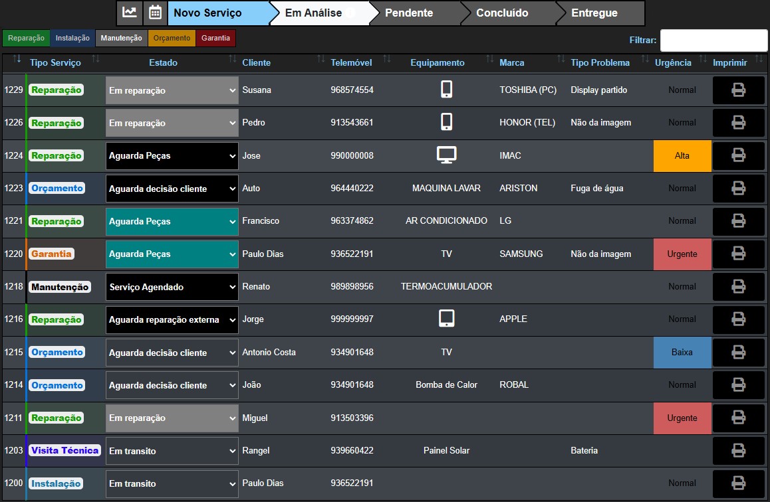This screenshot has width=770, height=502.
Task: Sort by Cliente column arrows
Action: coord(321,59)
